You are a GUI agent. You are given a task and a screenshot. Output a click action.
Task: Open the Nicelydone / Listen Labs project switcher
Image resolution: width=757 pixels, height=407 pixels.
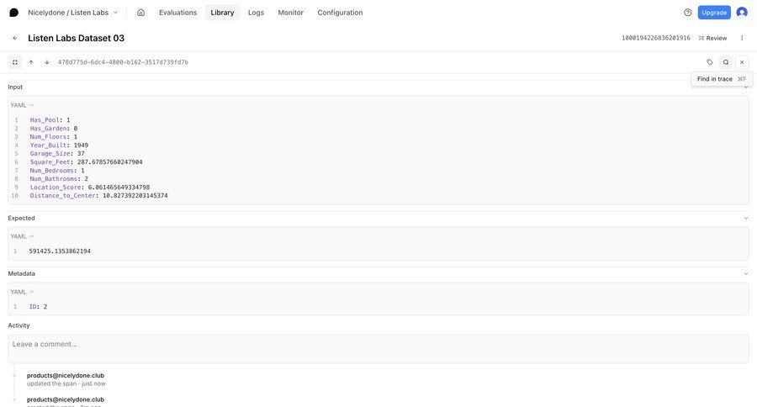click(x=72, y=13)
